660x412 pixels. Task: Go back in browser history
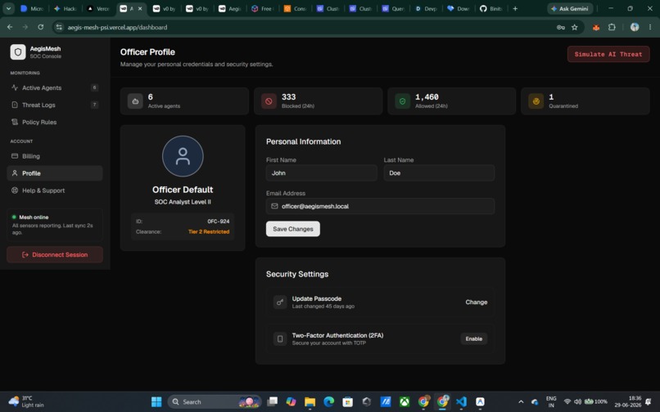tap(10, 27)
